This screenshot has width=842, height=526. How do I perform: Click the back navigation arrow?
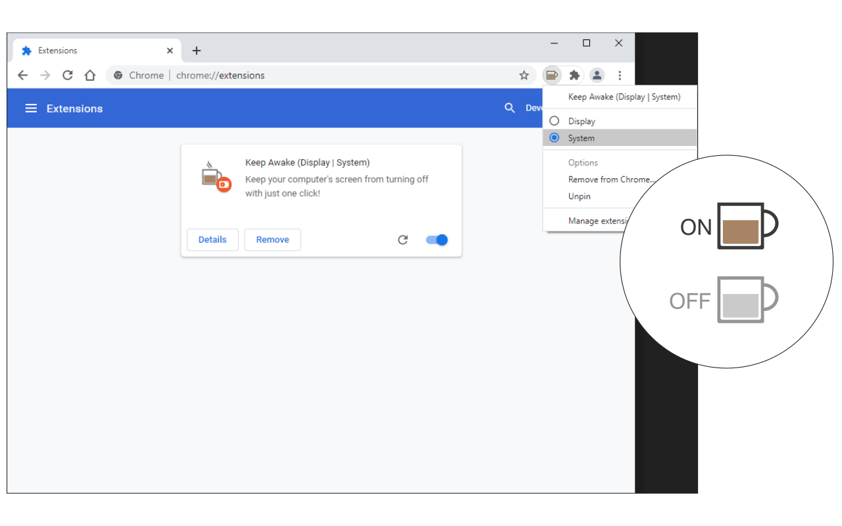(22, 75)
